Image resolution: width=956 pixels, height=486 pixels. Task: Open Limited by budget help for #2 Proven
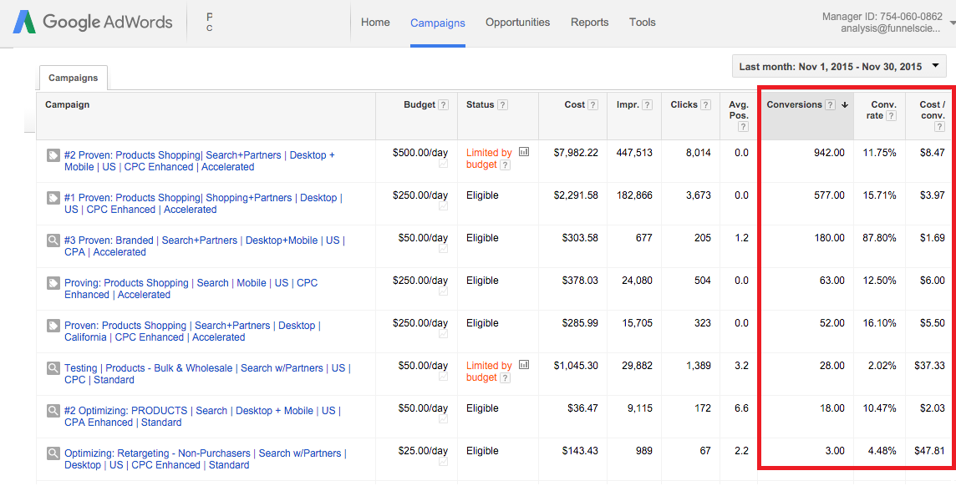click(x=505, y=165)
